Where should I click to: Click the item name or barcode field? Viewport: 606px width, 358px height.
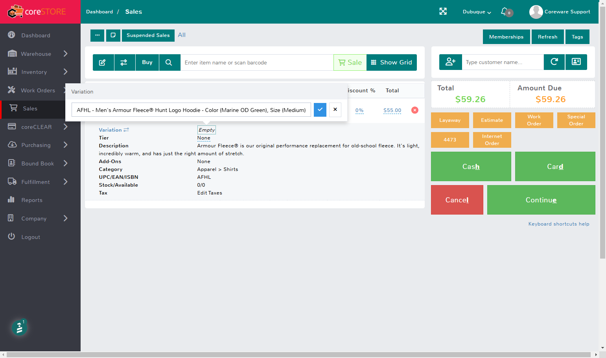pos(257,62)
